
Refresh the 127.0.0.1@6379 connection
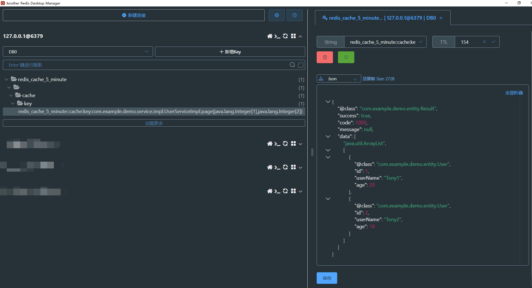pyautogui.click(x=285, y=36)
